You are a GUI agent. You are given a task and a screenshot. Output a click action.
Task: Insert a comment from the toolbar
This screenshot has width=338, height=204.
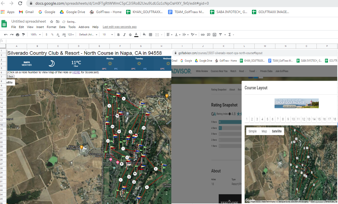(209, 35)
